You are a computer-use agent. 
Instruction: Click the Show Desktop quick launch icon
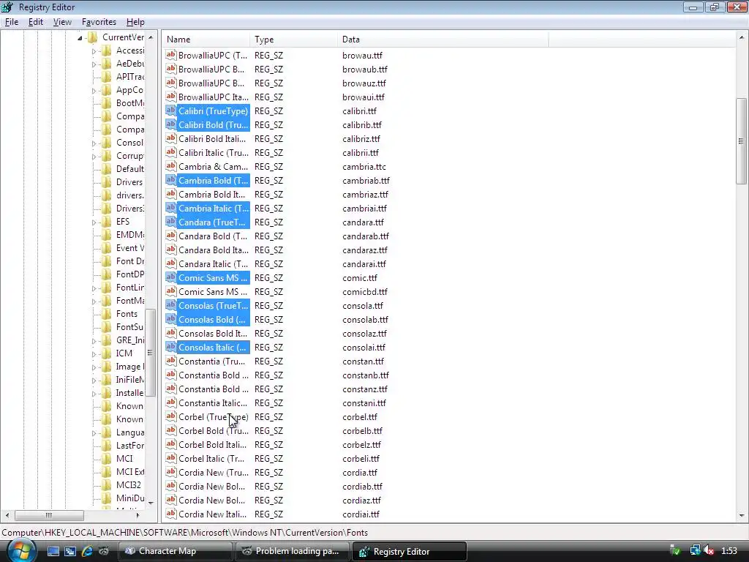pyautogui.click(x=53, y=552)
